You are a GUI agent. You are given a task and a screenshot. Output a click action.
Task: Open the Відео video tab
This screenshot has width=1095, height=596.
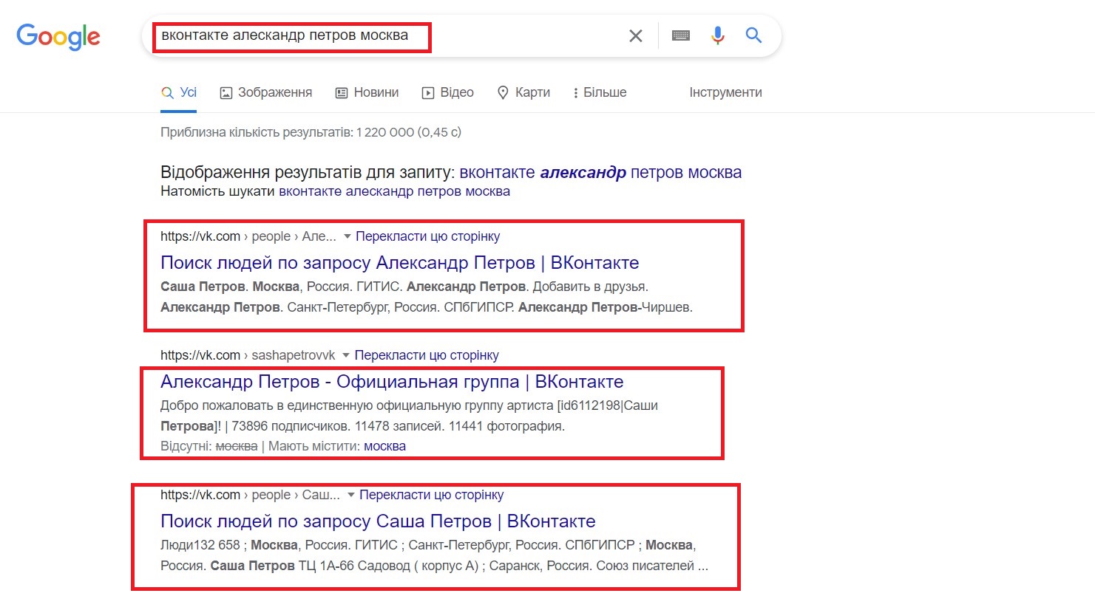[447, 92]
